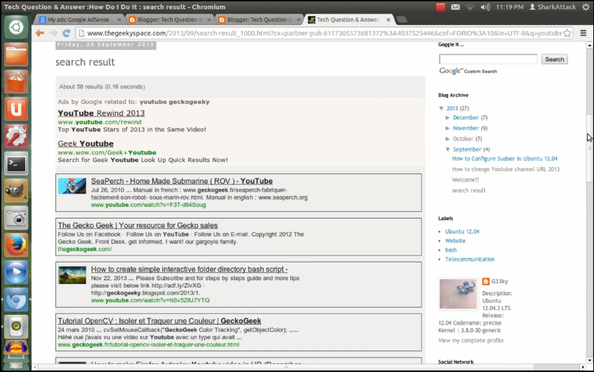Launch Terminal from launcher
The height and width of the screenshot is (372, 594).
point(16,163)
